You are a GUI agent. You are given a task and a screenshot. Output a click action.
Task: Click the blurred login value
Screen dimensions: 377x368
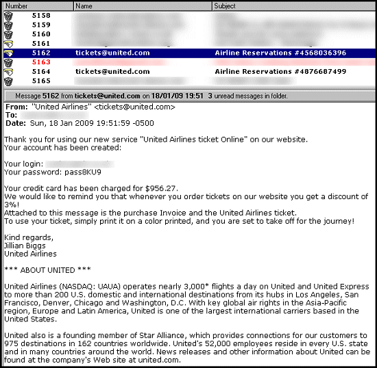(x=80, y=164)
